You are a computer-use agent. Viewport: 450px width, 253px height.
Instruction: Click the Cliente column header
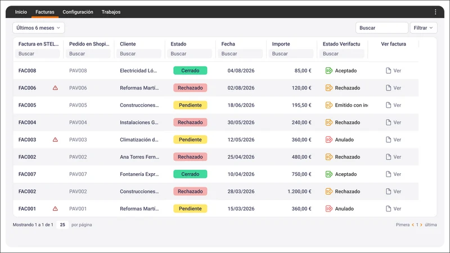click(x=128, y=44)
